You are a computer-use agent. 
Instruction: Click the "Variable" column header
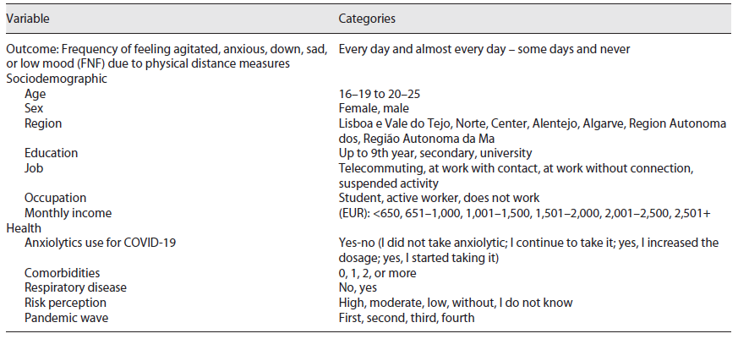click(28, 18)
